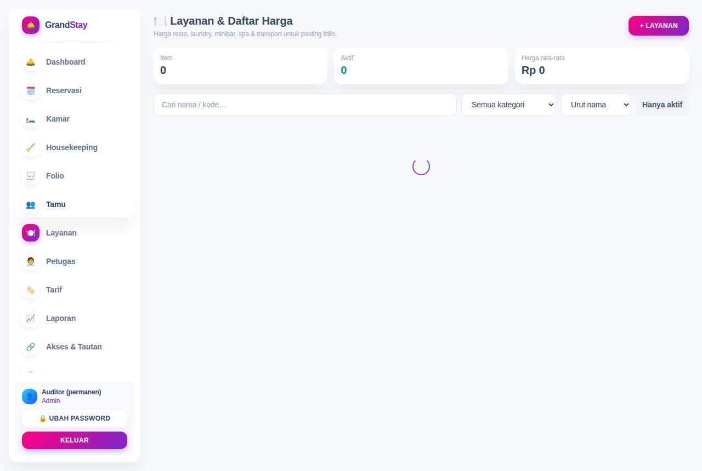The height and width of the screenshot is (471, 702).
Task: Select the Layanan menu item
Action: (75, 233)
